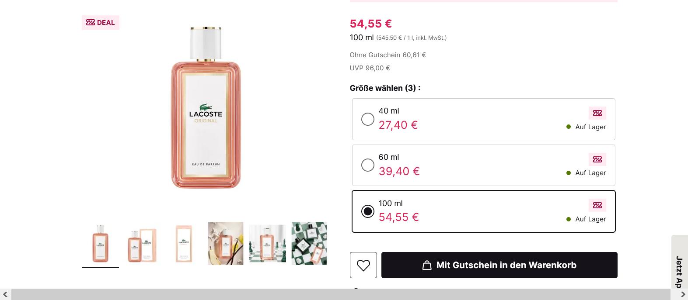Click the coupon icon on the 40 ml option
This screenshot has height=300, width=688.
point(597,113)
